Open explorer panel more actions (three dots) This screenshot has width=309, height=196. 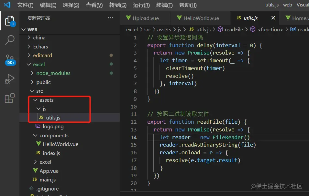coord(110,18)
